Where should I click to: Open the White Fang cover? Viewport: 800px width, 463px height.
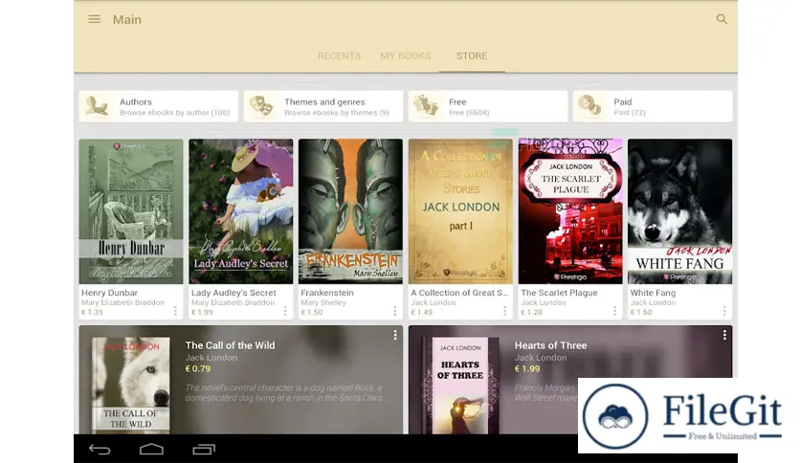tap(680, 211)
